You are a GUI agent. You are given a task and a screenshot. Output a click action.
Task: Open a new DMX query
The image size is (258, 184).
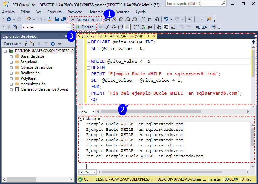click(121, 19)
